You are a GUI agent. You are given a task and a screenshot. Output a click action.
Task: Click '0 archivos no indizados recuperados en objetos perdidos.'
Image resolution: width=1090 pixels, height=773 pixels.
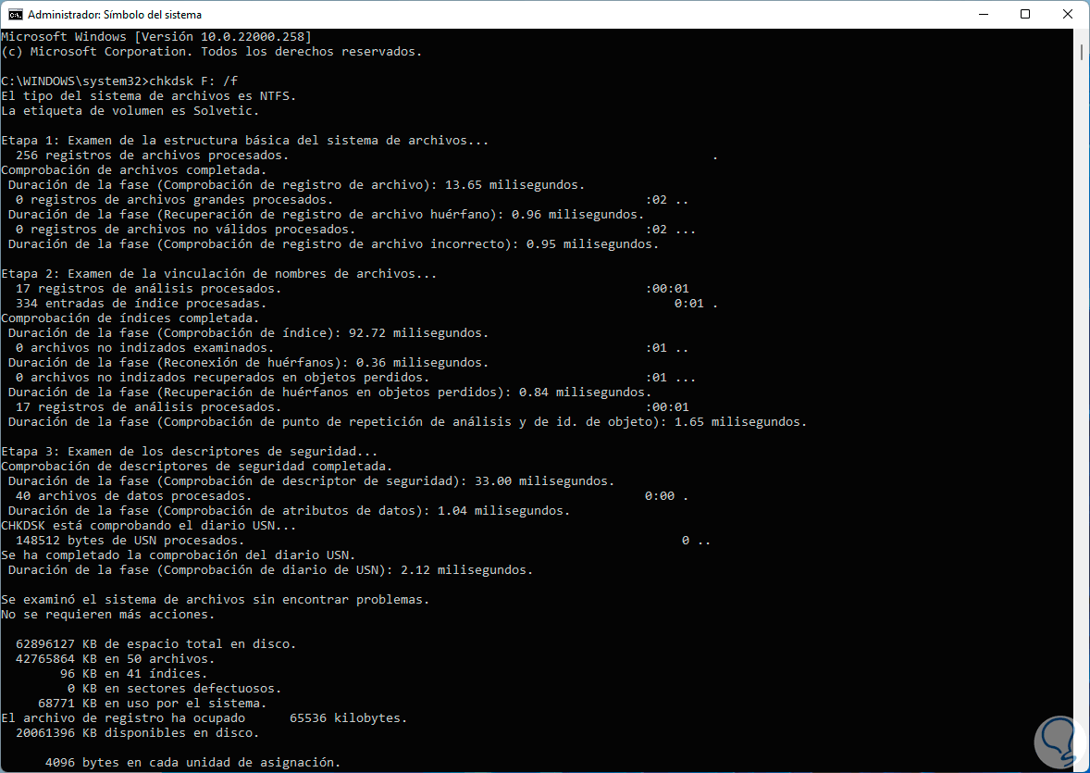[x=222, y=377]
